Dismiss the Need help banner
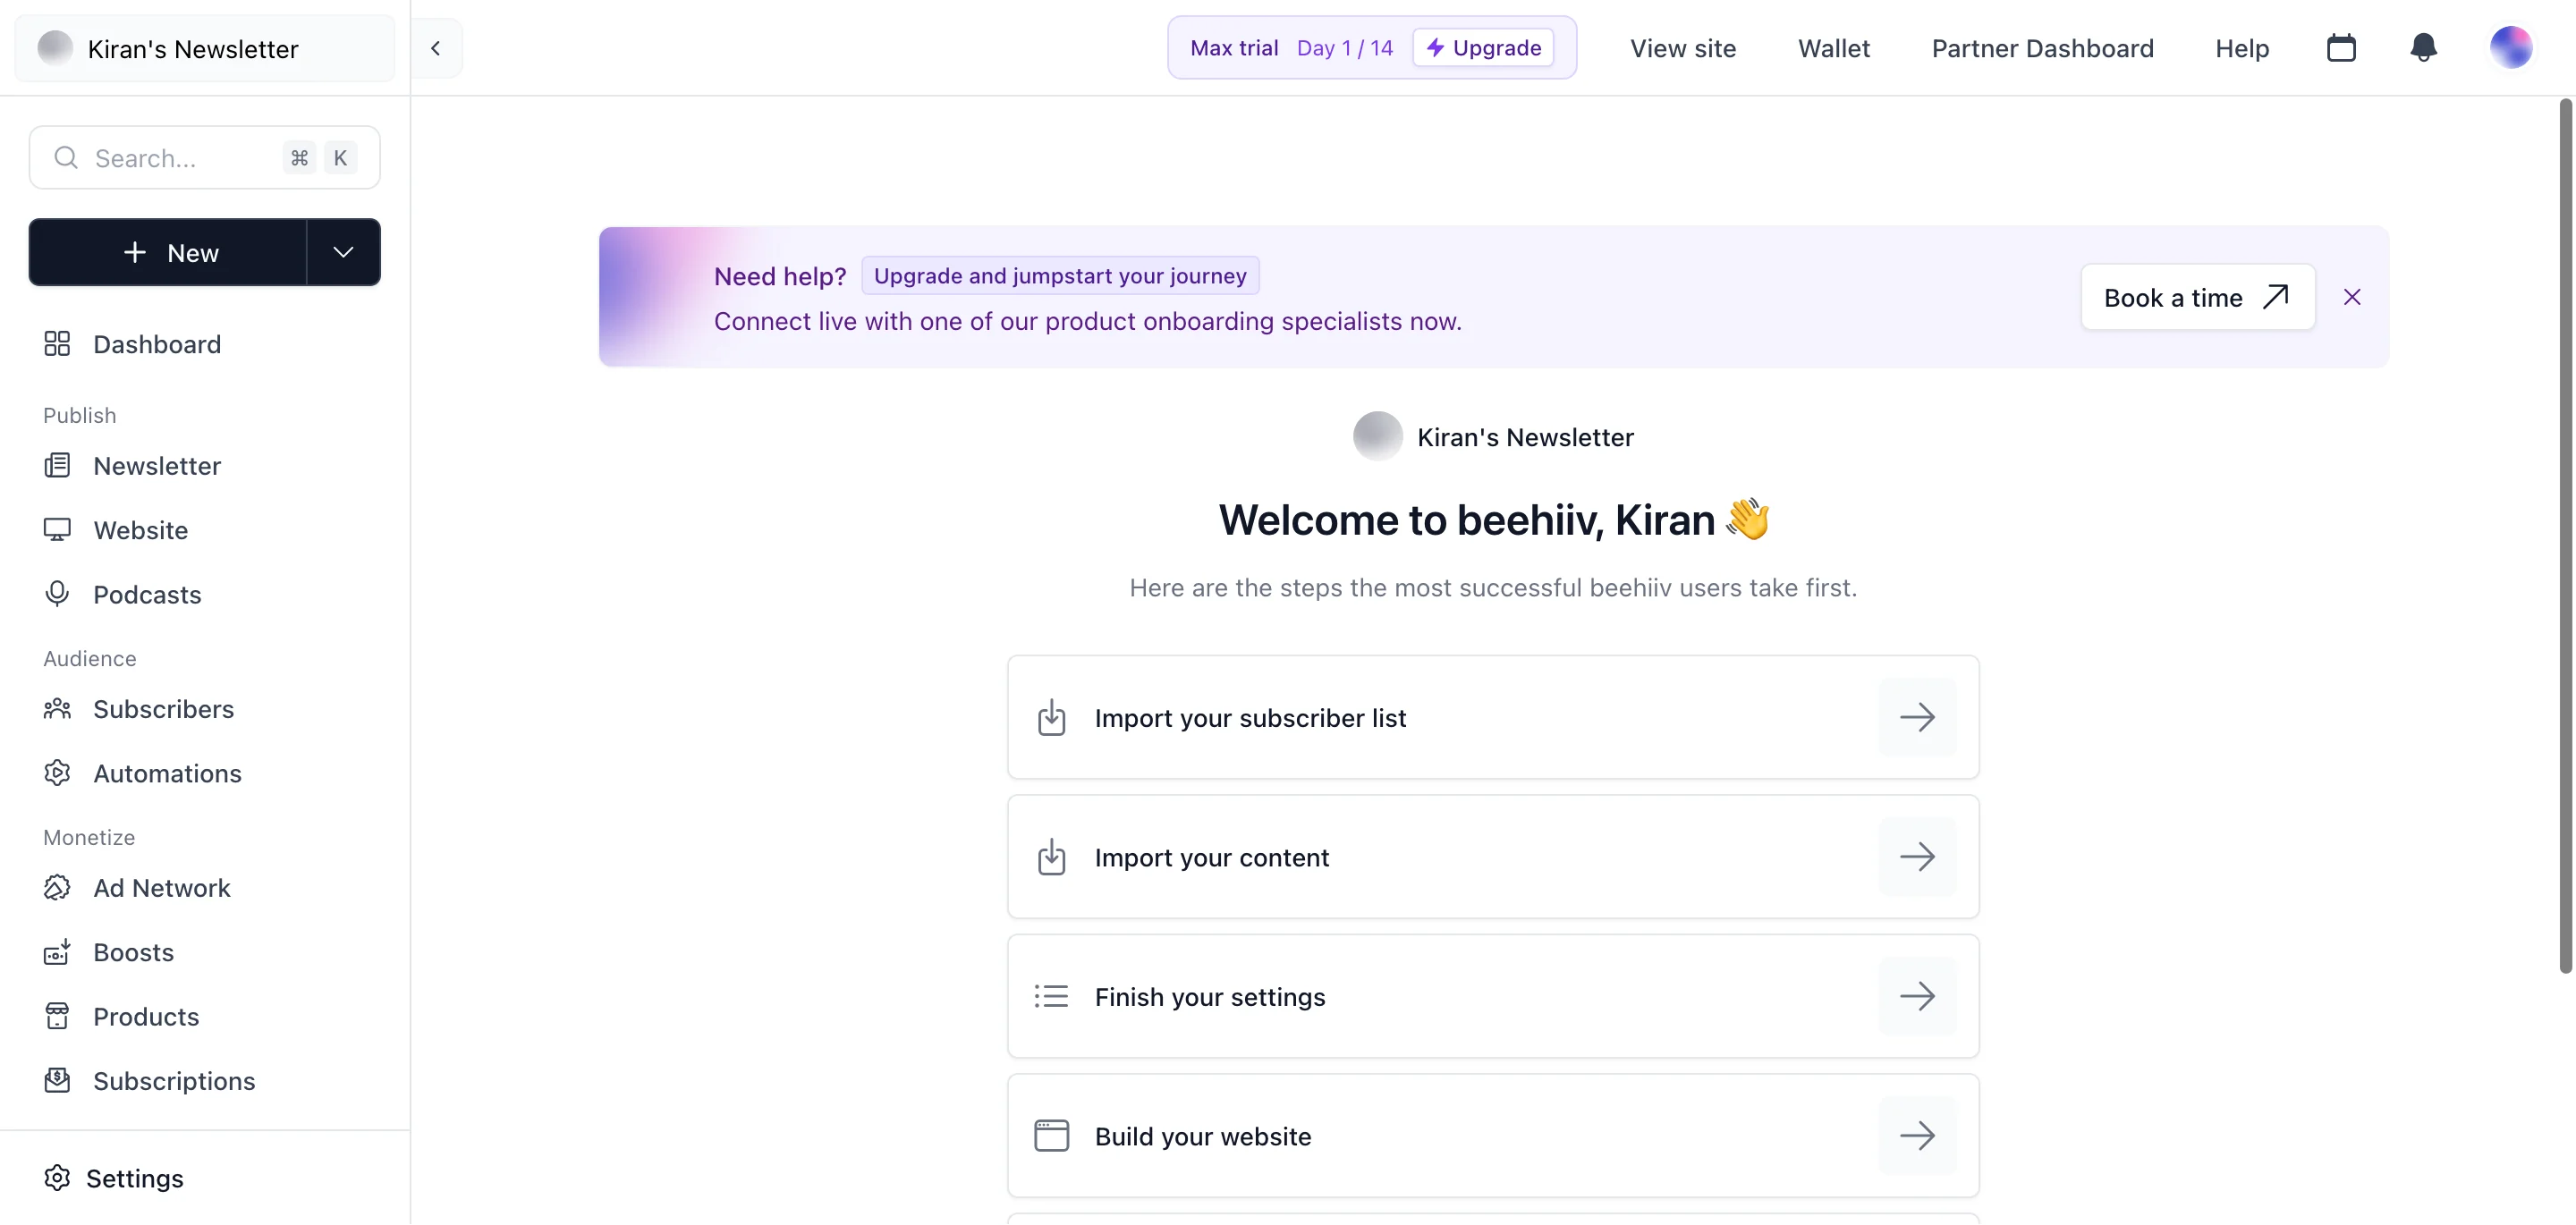Screen dimensions: 2576x1225 (x=2352, y=297)
